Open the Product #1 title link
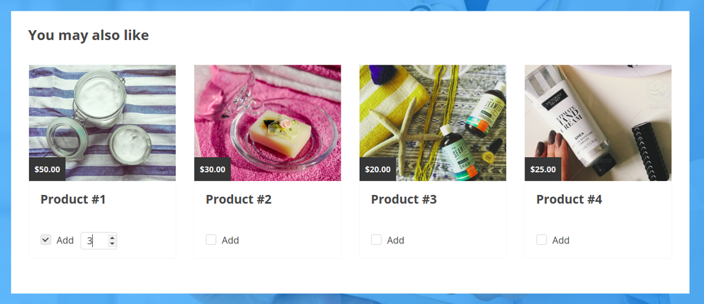This screenshot has width=704, height=304. tap(73, 199)
